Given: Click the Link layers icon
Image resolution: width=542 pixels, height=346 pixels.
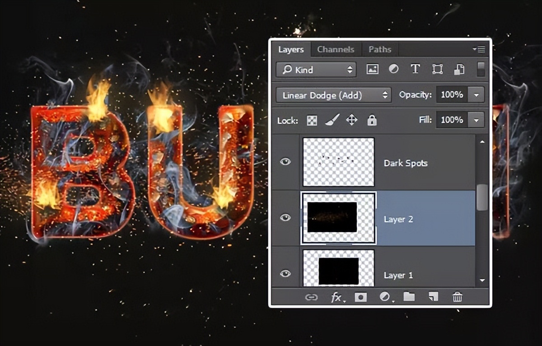Looking at the screenshot, I should [x=311, y=297].
